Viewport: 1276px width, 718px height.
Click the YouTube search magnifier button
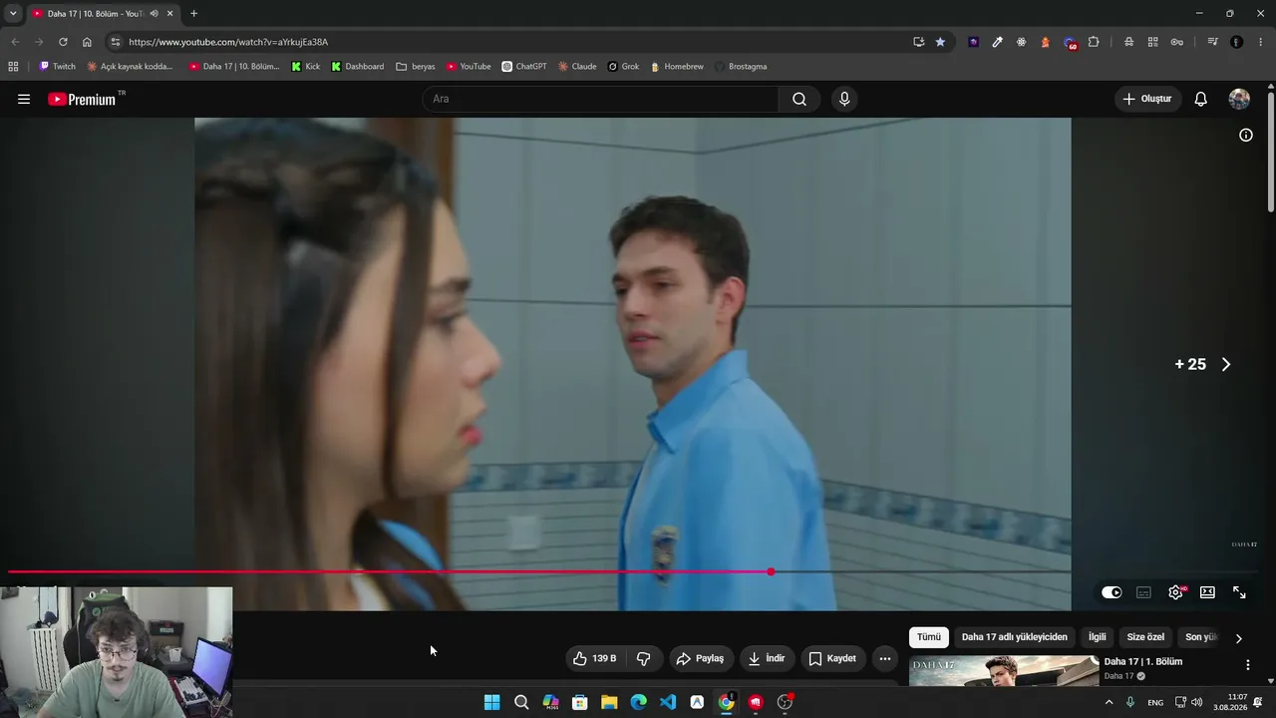pyautogui.click(x=799, y=99)
